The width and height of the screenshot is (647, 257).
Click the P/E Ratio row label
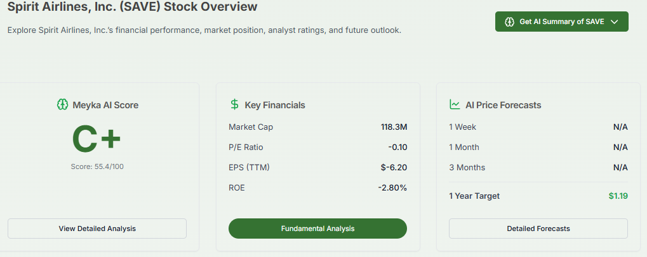pyautogui.click(x=246, y=147)
